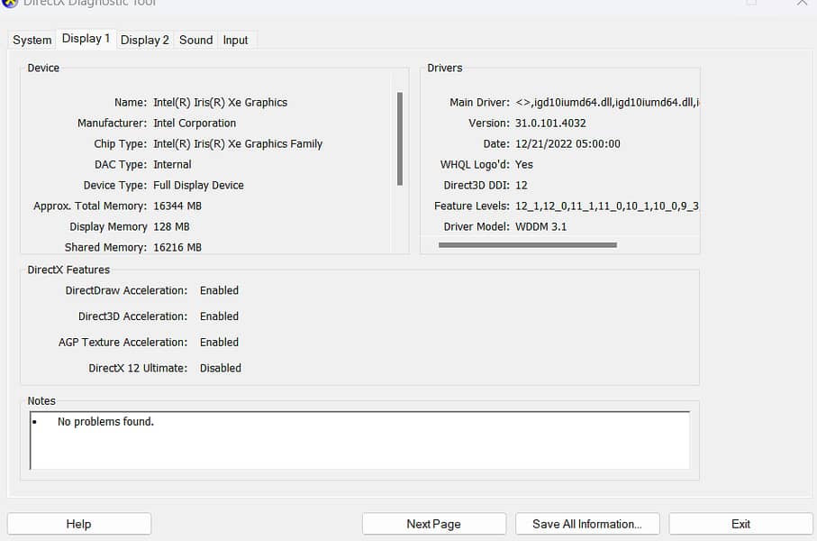Open the Input tab

(236, 40)
